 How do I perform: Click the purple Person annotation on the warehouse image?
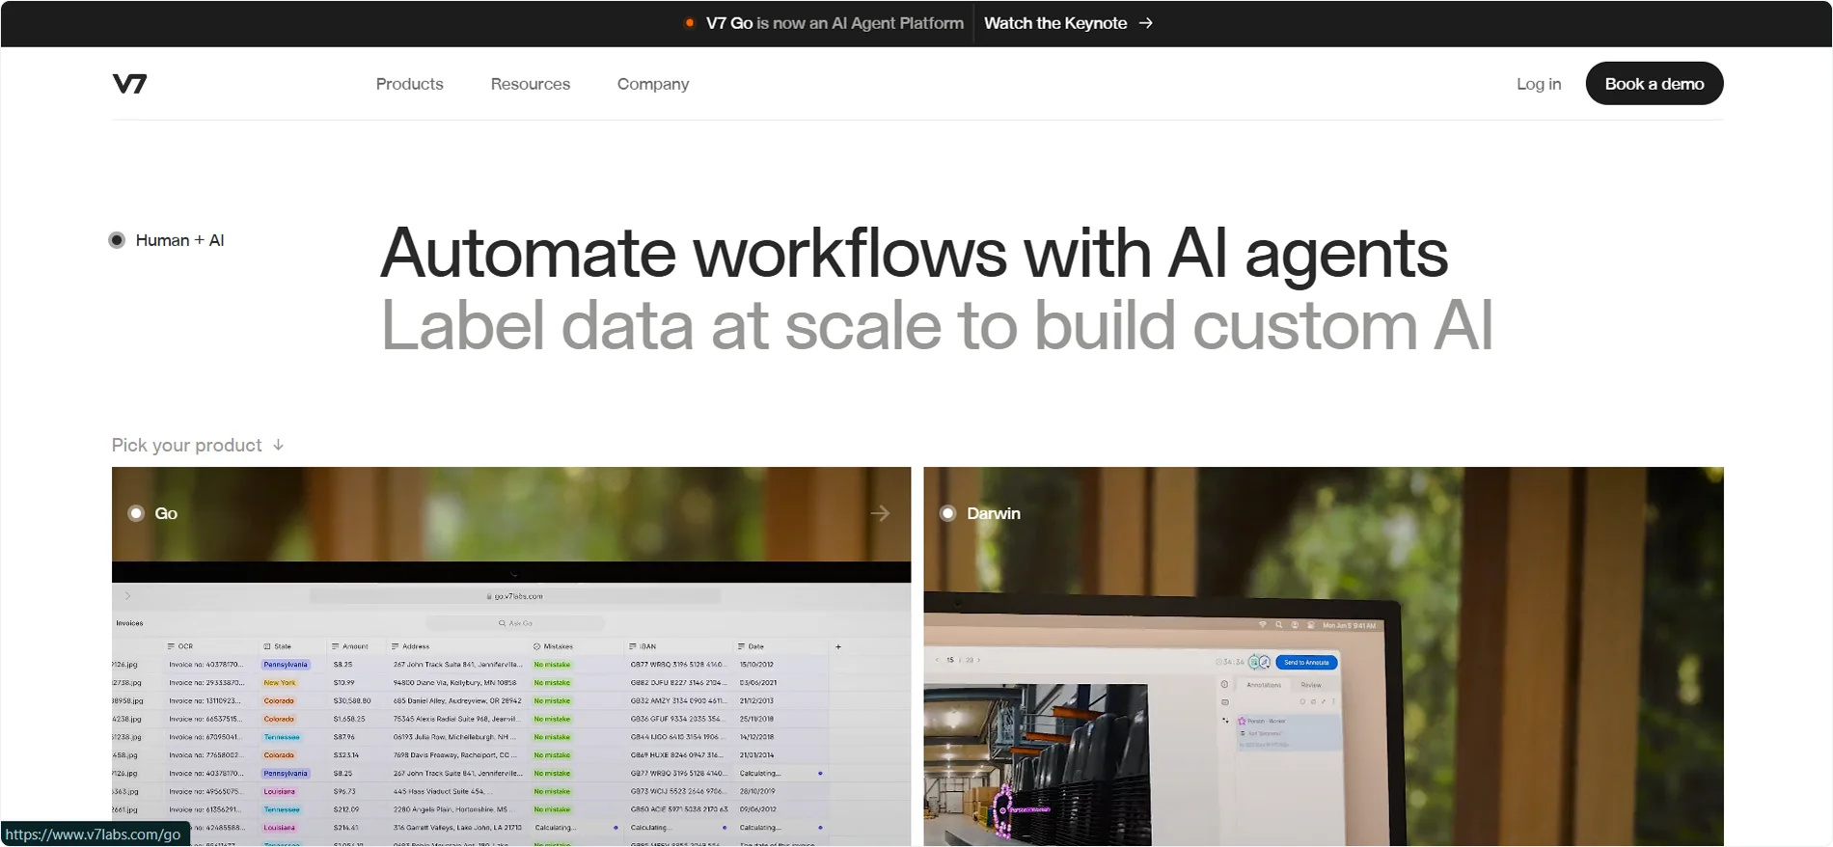click(1005, 809)
